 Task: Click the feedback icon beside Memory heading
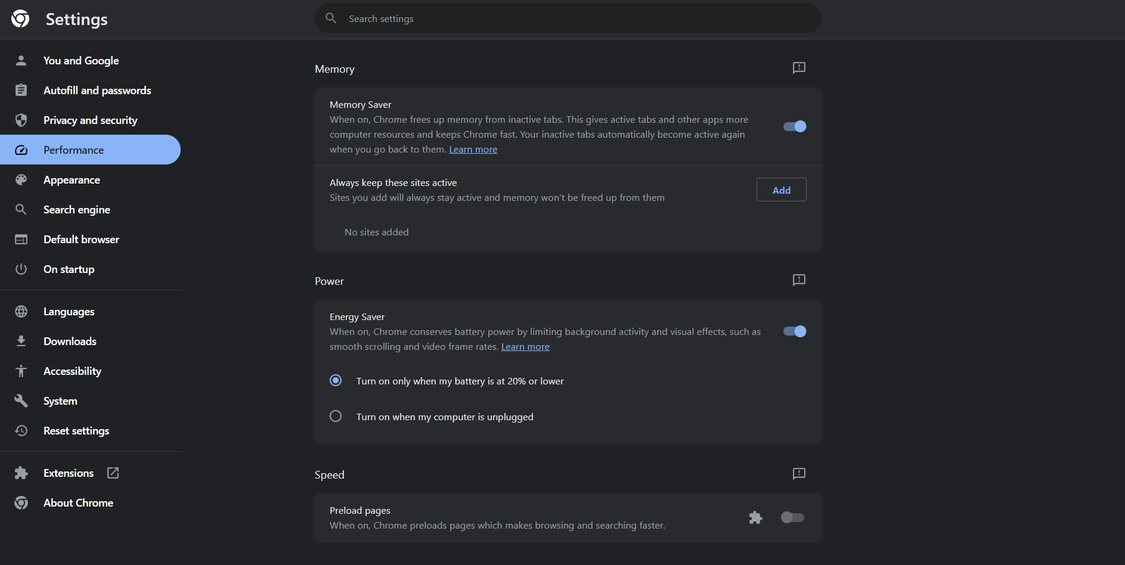tap(798, 68)
